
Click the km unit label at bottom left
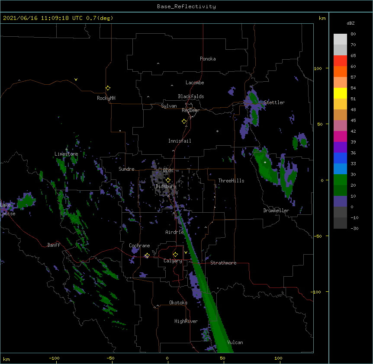tap(6, 359)
